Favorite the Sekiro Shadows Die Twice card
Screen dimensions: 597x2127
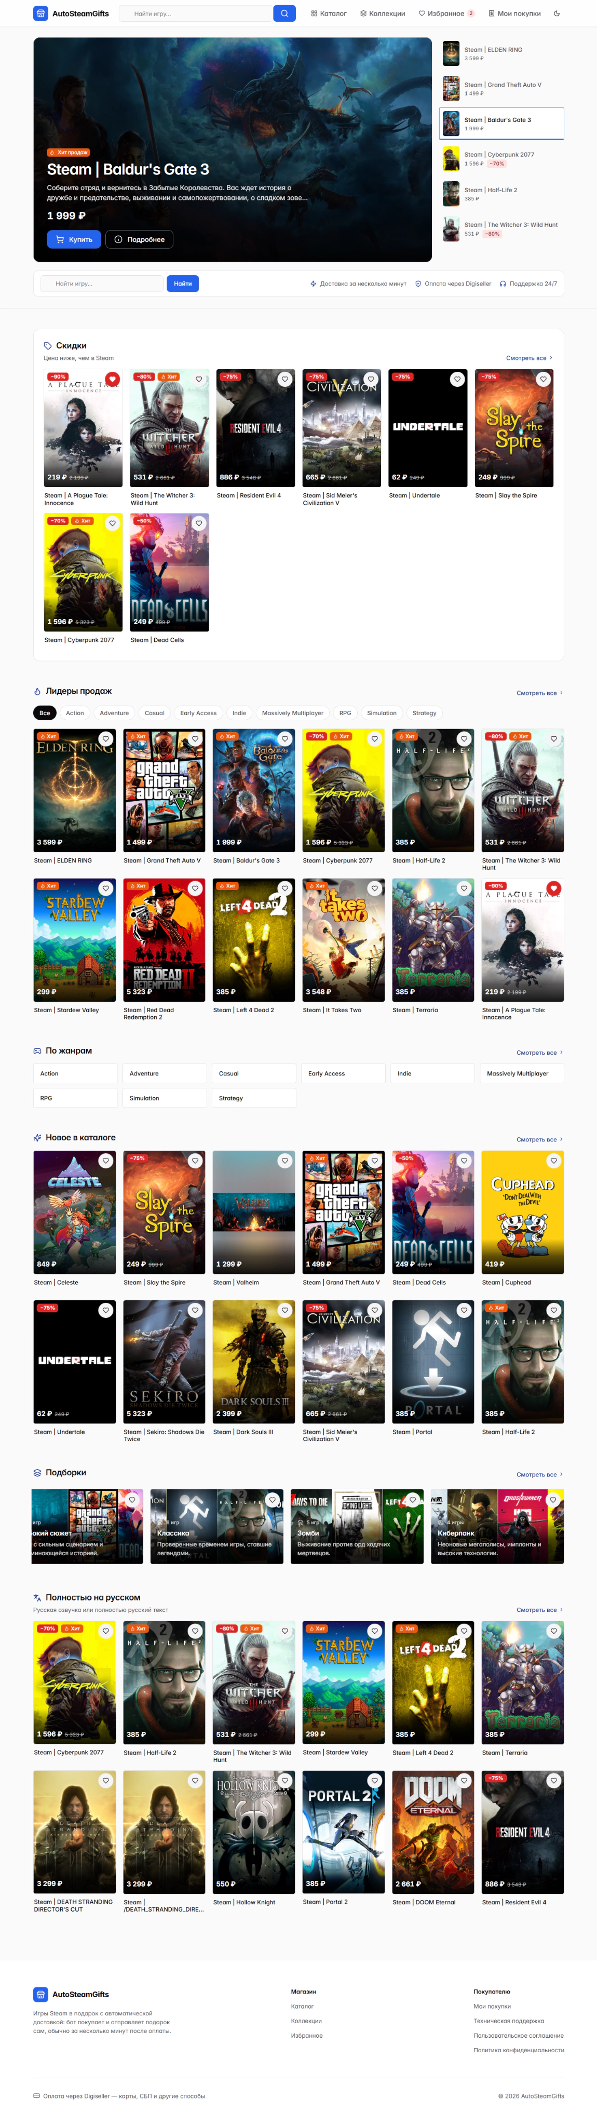(x=195, y=1310)
